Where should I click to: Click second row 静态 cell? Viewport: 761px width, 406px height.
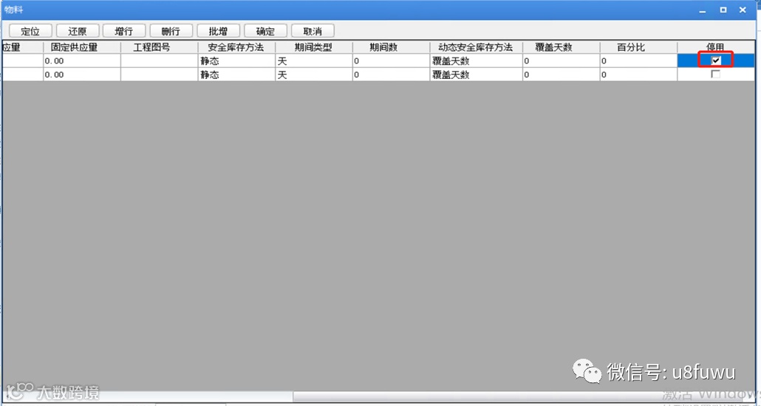coord(236,75)
